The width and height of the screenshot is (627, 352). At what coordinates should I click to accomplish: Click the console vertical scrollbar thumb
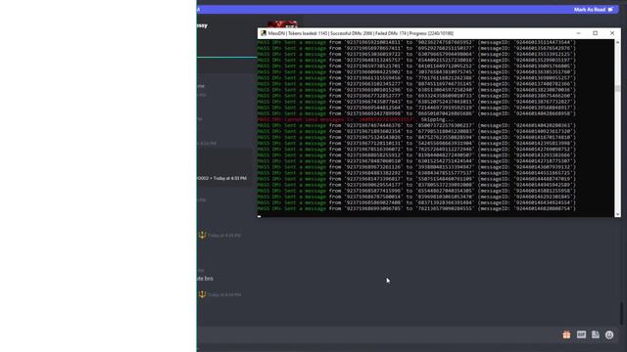[617, 88]
